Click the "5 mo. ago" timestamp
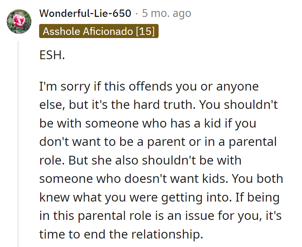The width and height of the screenshot is (302, 247). click(166, 13)
